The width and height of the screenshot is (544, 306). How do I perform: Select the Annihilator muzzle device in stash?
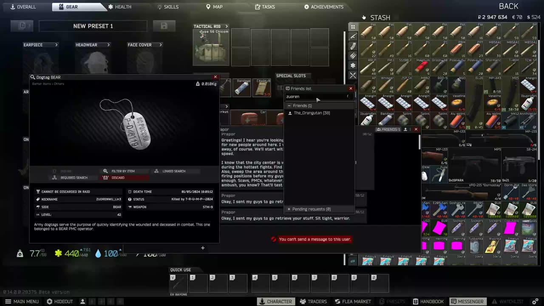529,121
